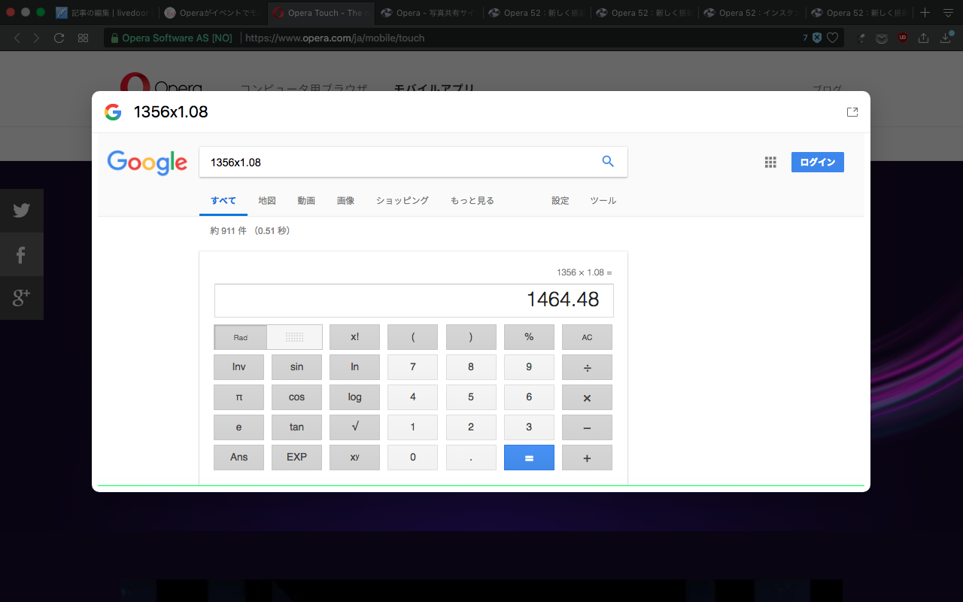Click the ln key
The width and height of the screenshot is (963, 602).
point(354,367)
